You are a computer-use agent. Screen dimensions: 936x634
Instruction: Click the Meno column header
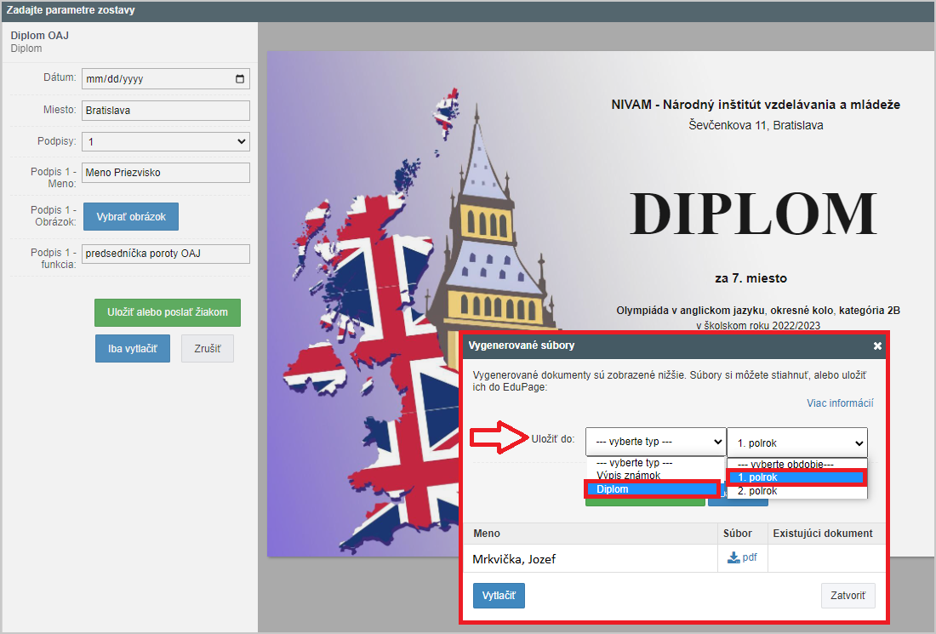(487, 533)
